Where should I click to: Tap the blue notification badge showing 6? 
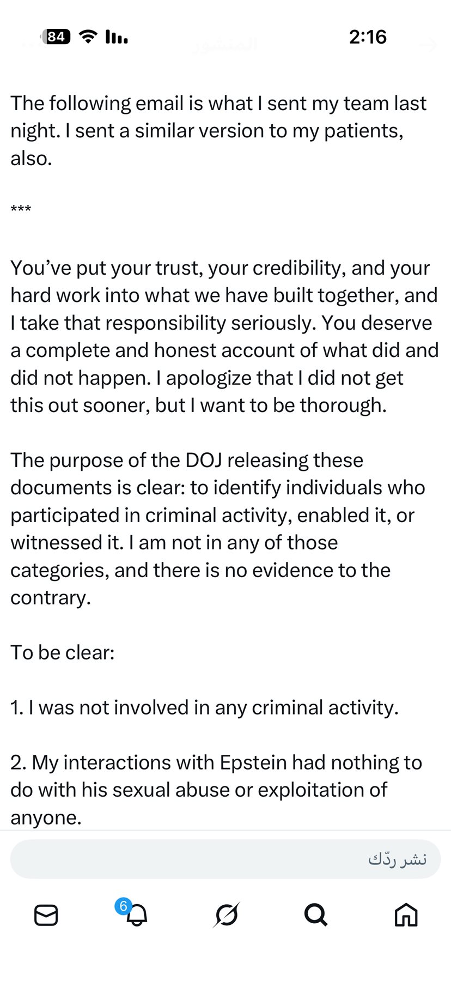(123, 906)
